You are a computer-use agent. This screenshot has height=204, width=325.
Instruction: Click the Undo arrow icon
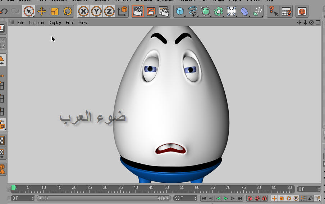(x=4, y=11)
